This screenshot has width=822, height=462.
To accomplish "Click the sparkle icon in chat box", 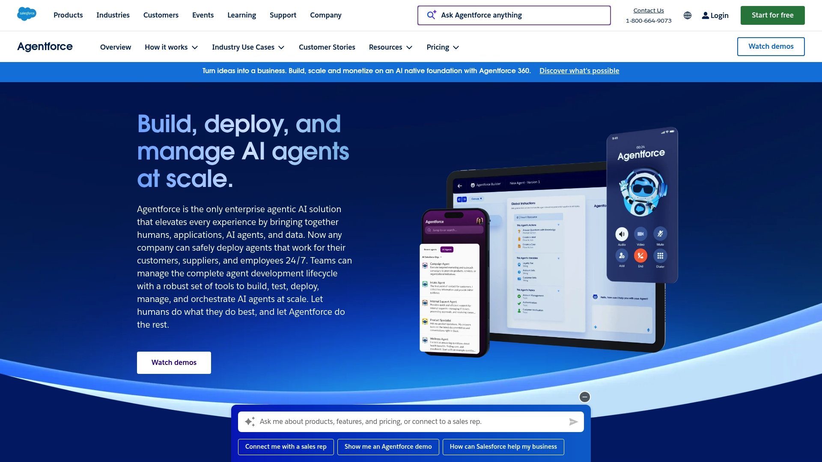I will (250, 422).
